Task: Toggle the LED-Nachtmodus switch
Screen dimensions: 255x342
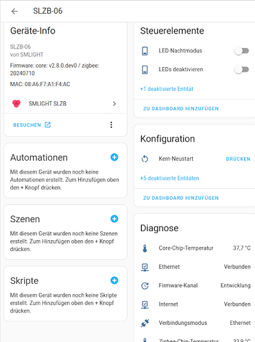Action: pos(242,51)
